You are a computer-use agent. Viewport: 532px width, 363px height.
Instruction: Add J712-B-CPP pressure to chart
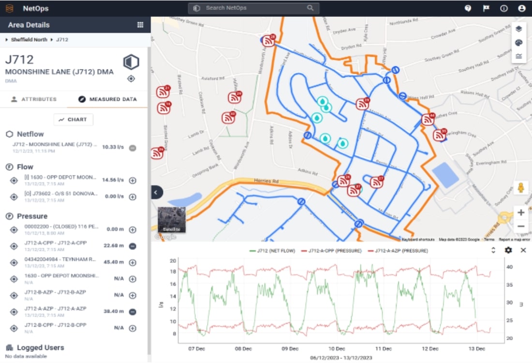point(133,328)
